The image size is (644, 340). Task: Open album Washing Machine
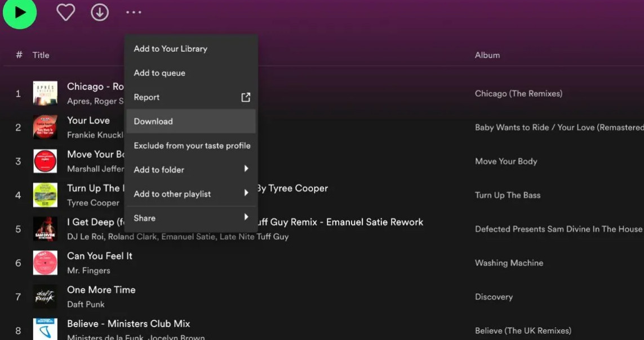point(509,263)
